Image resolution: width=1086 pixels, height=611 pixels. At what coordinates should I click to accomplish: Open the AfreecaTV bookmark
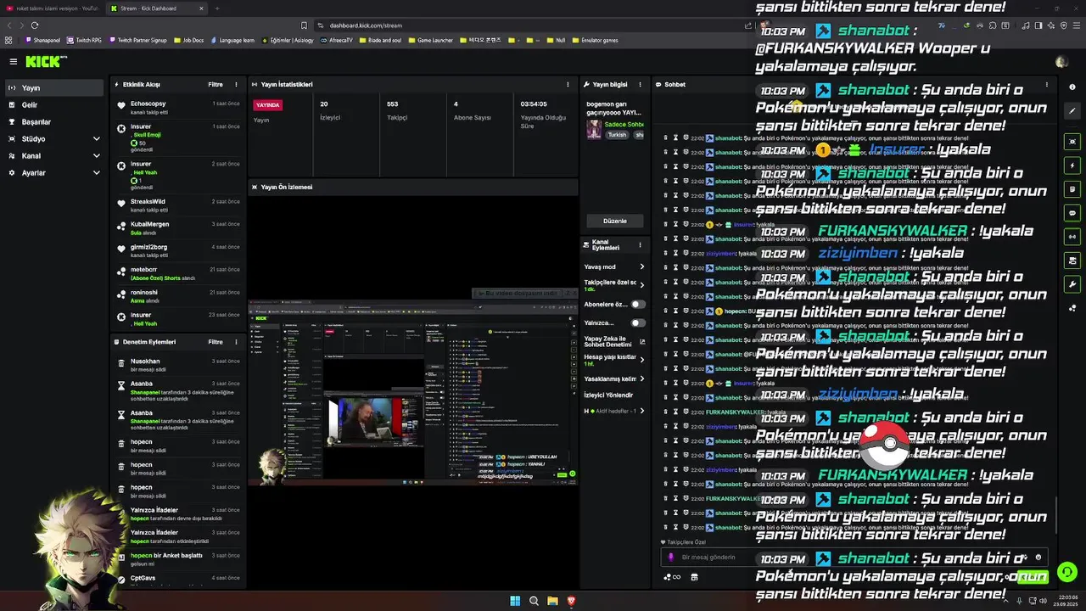click(x=337, y=40)
